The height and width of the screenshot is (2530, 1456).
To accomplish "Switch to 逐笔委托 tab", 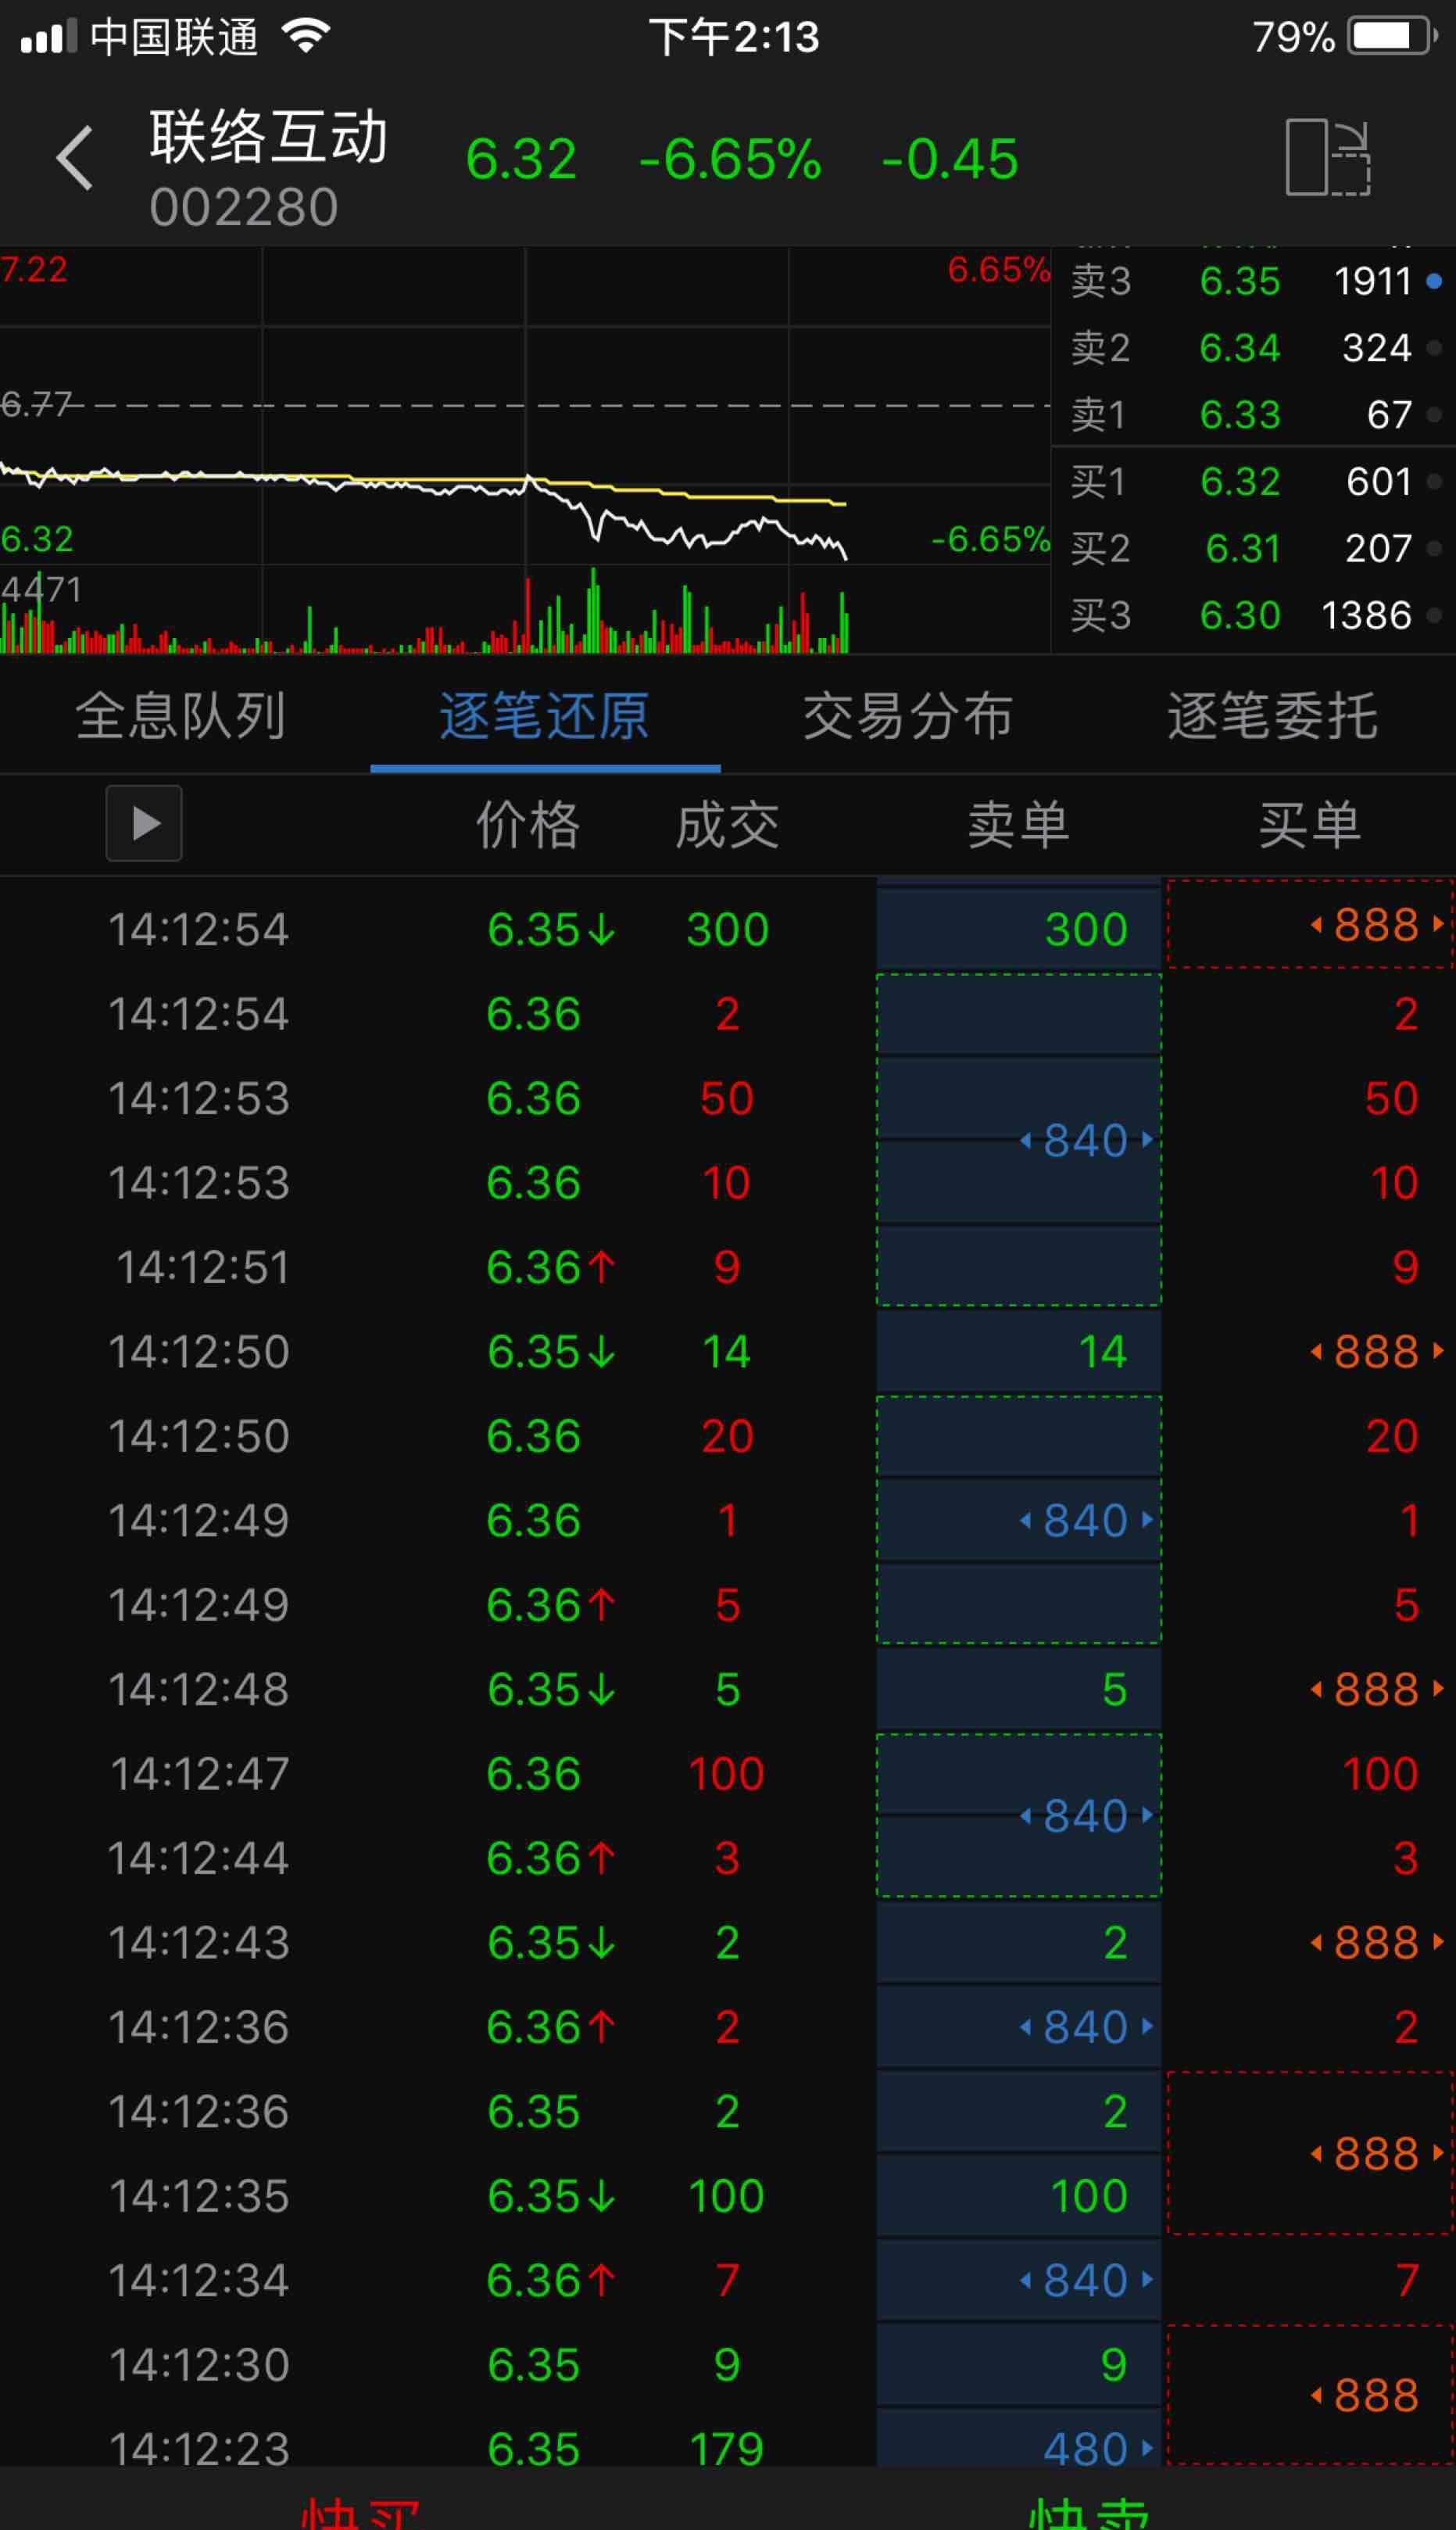I will coord(1273,716).
